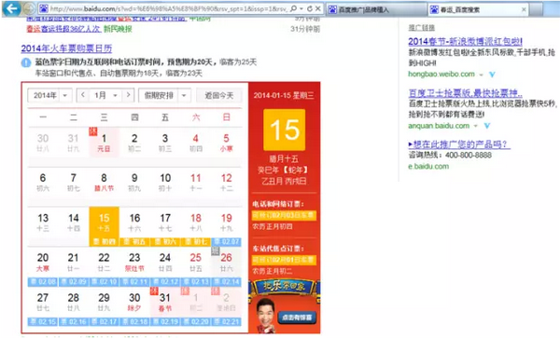Image resolution: width=560 pixels, height=339 pixels.
Task: Click the 电话和网络订票 yellow date bar
Action: point(285,215)
